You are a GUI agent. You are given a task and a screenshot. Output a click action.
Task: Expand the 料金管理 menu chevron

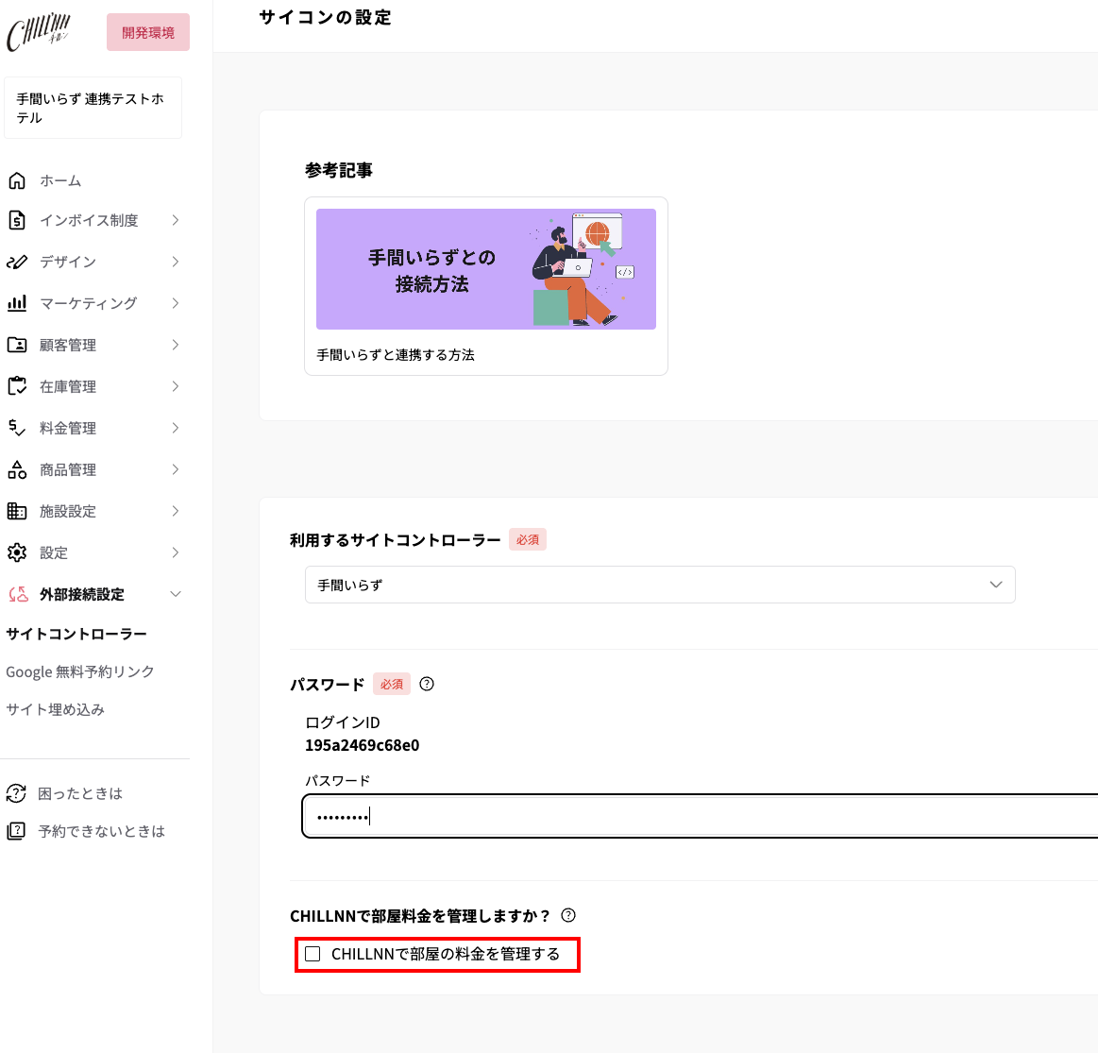click(x=175, y=428)
